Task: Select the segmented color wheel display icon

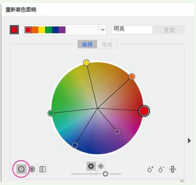Action: click(32, 169)
